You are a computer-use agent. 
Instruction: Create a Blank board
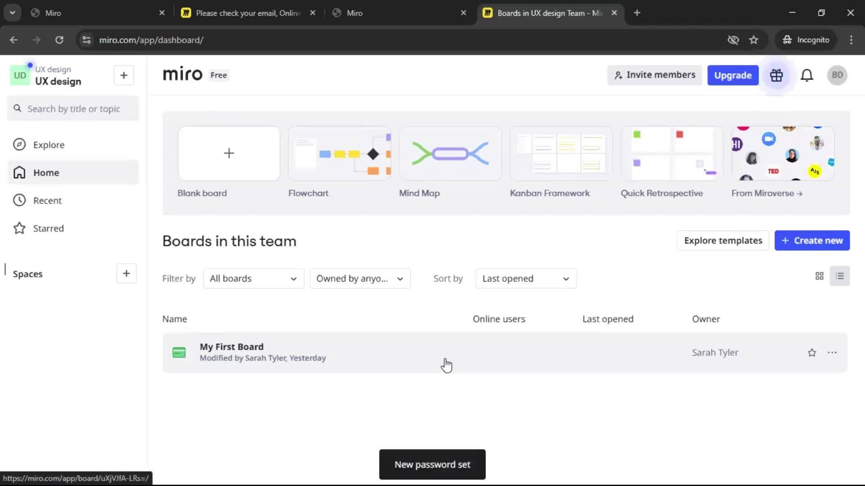point(229,153)
